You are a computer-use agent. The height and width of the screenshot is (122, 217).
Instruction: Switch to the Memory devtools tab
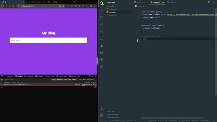tap(73, 76)
